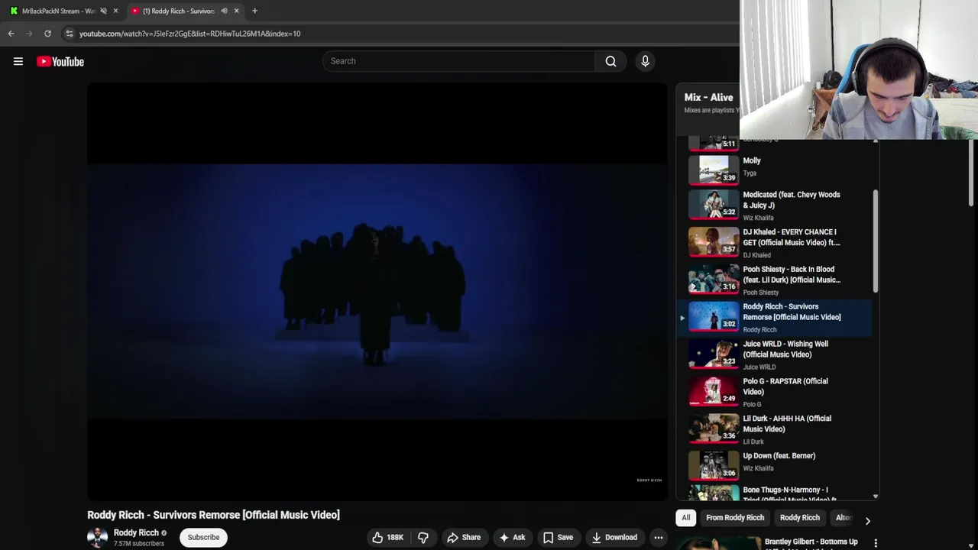Open Brantley Gilbert Bottoms Up suggested video
This screenshot has width=978, height=550.
coord(811,542)
